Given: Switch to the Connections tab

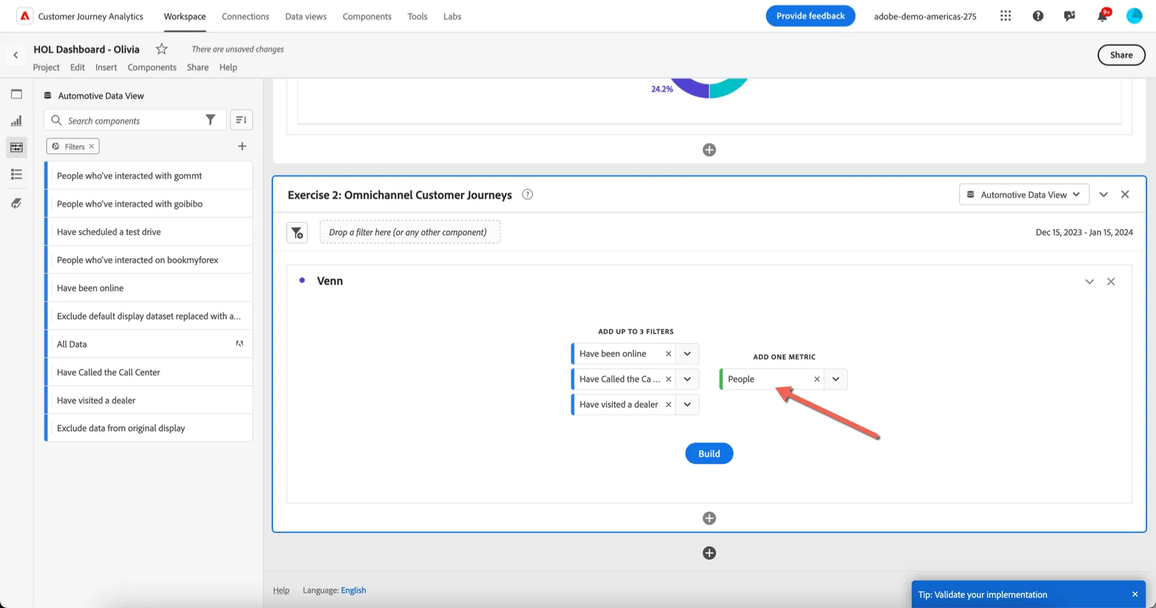Looking at the screenshot, I should click(246, 16).
